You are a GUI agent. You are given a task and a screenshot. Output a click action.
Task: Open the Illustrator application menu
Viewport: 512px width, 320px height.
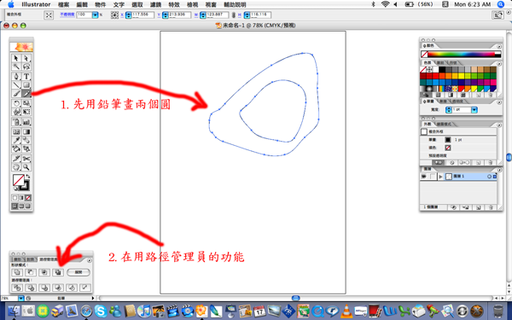36,4
